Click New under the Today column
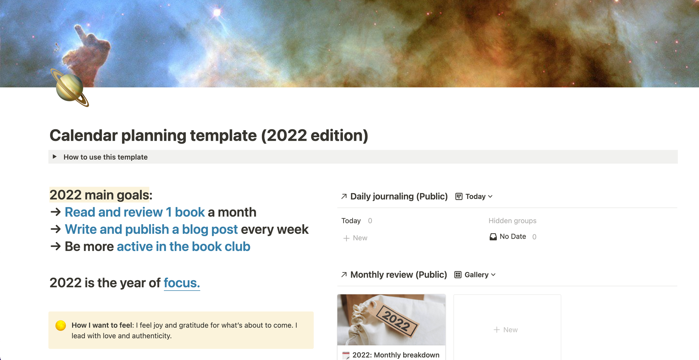 point(355,238)
